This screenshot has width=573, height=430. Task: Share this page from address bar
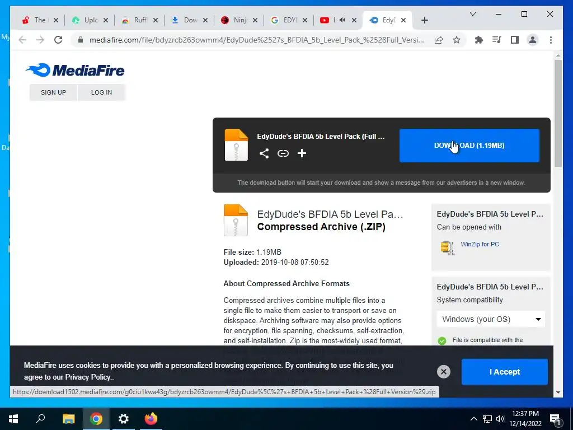[439, 40]
